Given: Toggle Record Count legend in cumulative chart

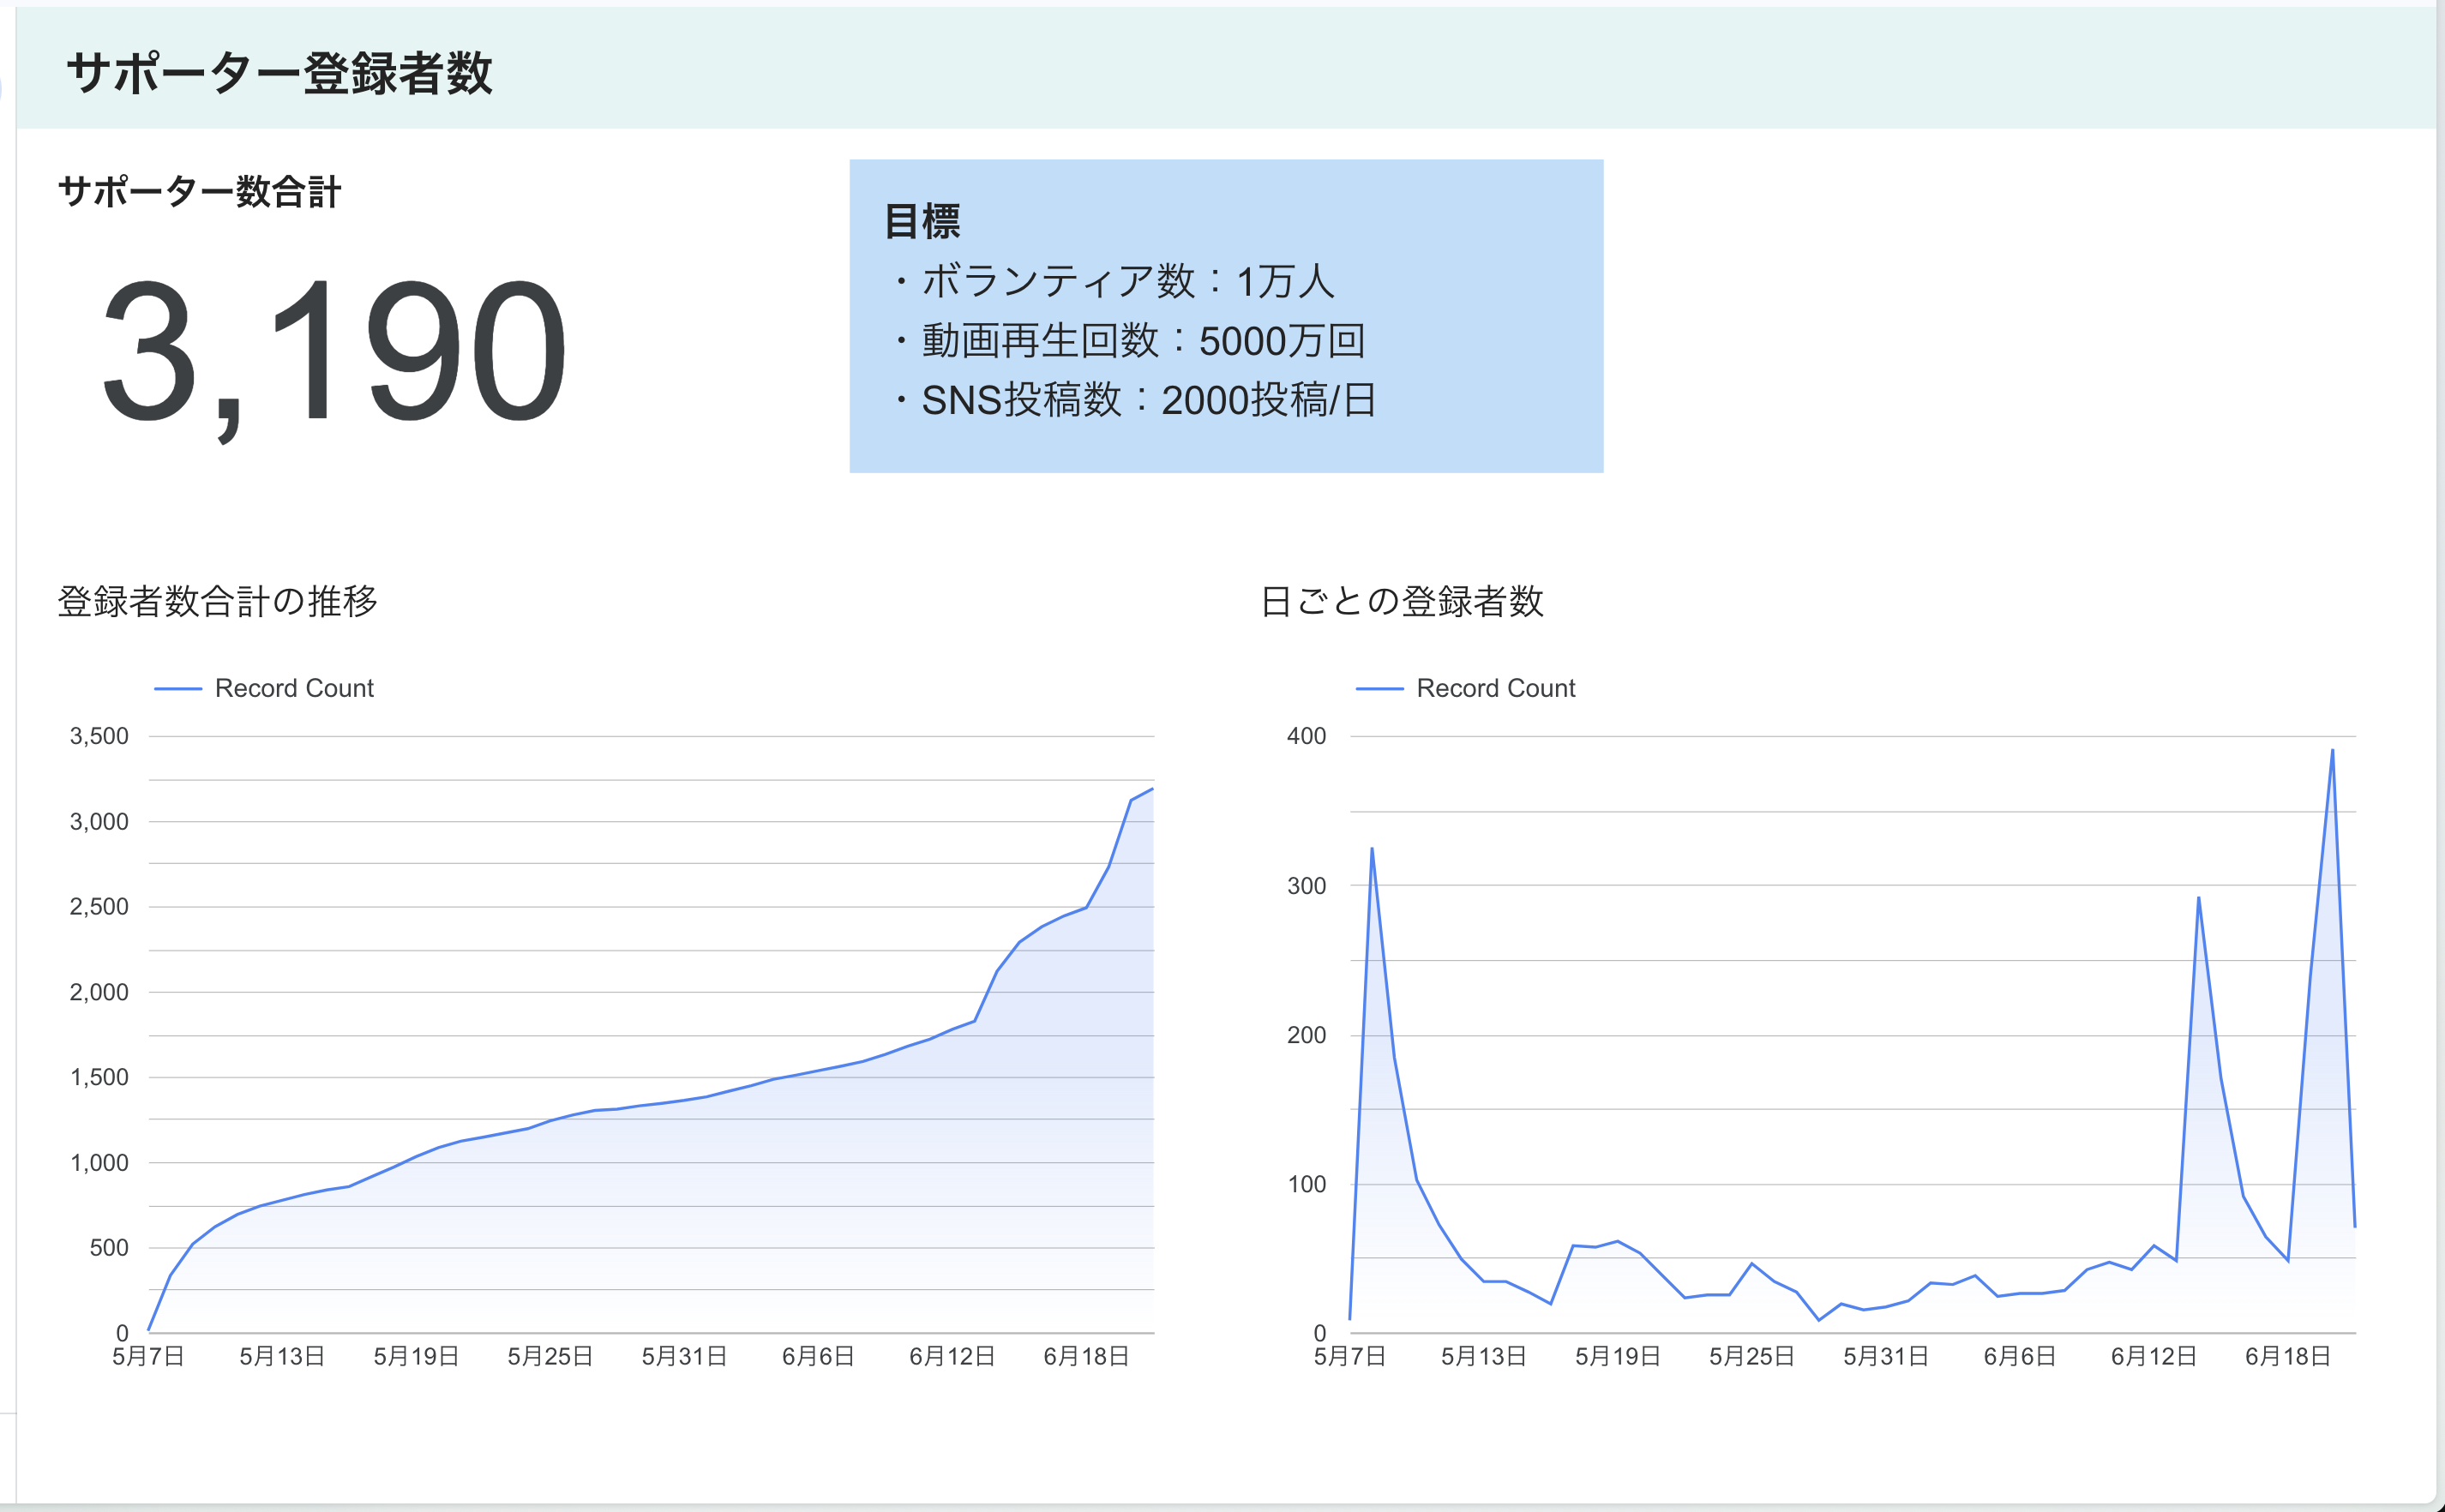Looking at the screenshot, I should [x=293, y=688].
